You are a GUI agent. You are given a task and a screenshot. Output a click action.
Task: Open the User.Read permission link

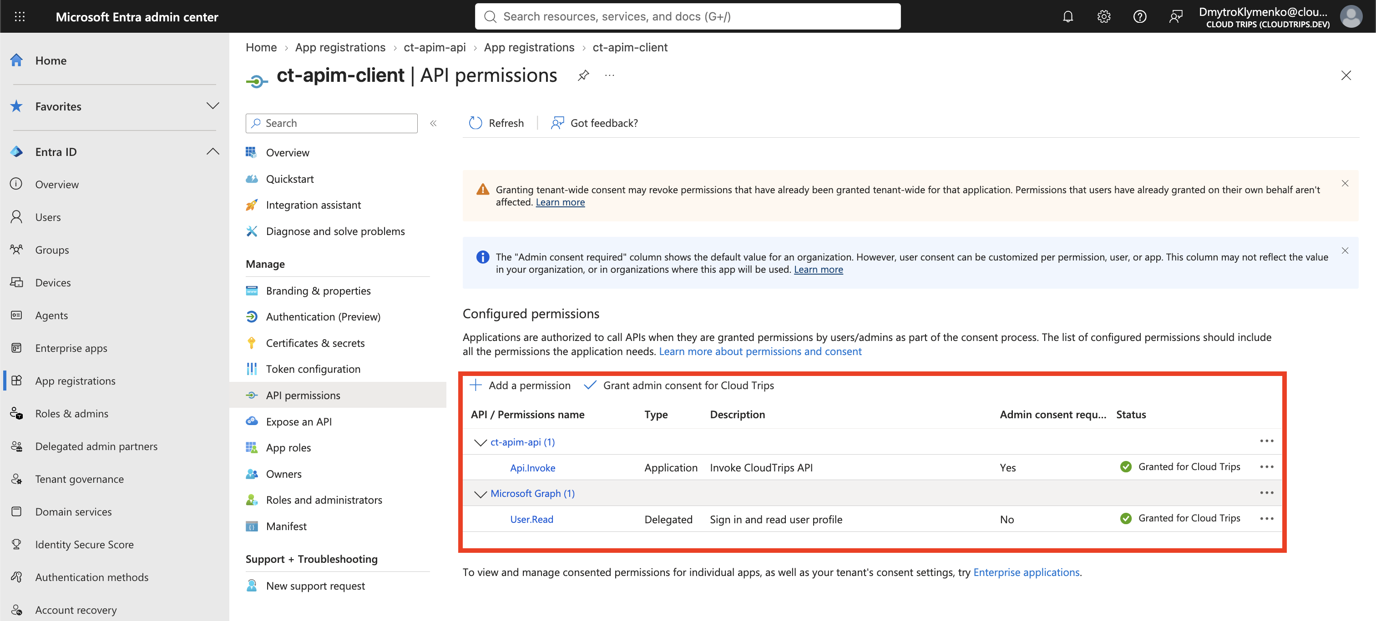(x=531, y=519)
